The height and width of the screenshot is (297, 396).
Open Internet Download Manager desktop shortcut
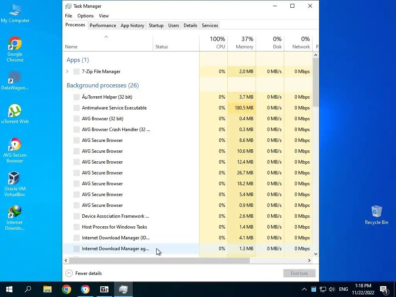(15, 218)
